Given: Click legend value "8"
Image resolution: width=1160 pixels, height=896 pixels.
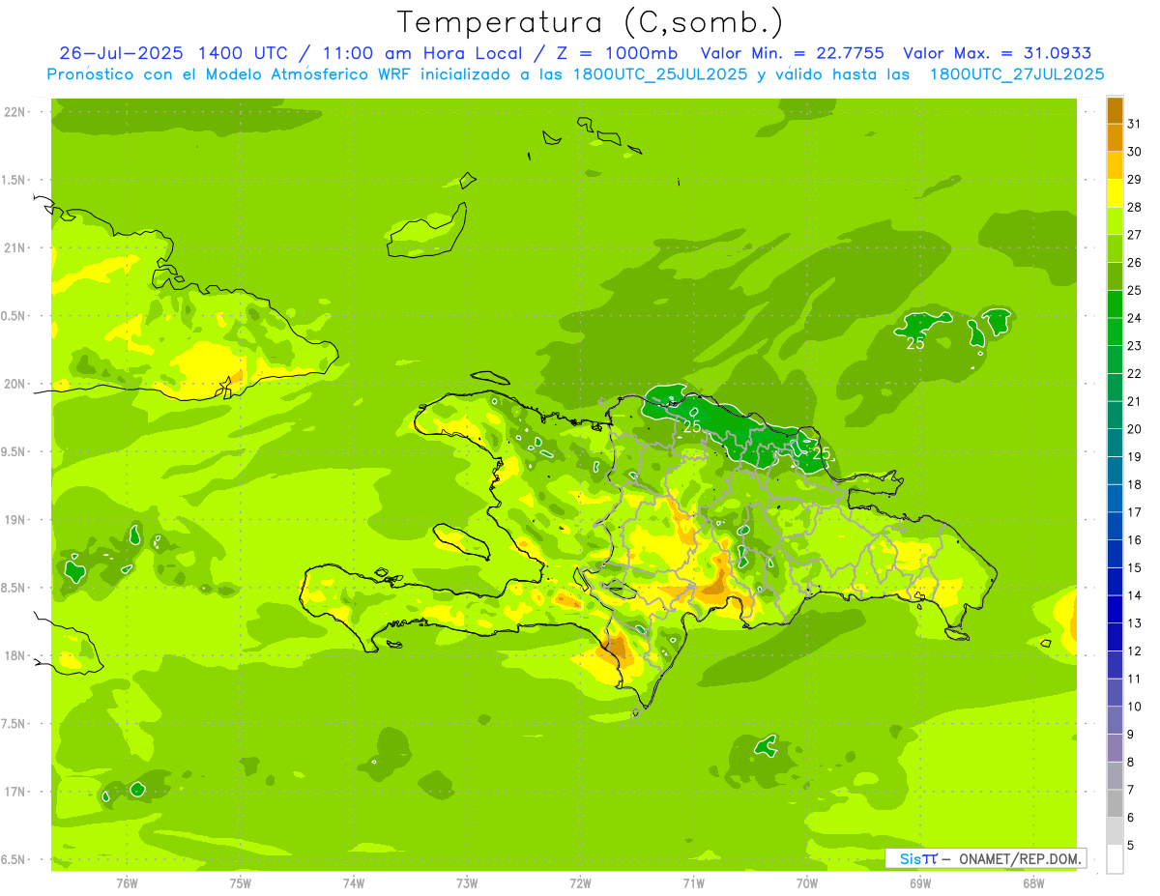Looking at the screenshot, I should click(x=1131, y=763).
